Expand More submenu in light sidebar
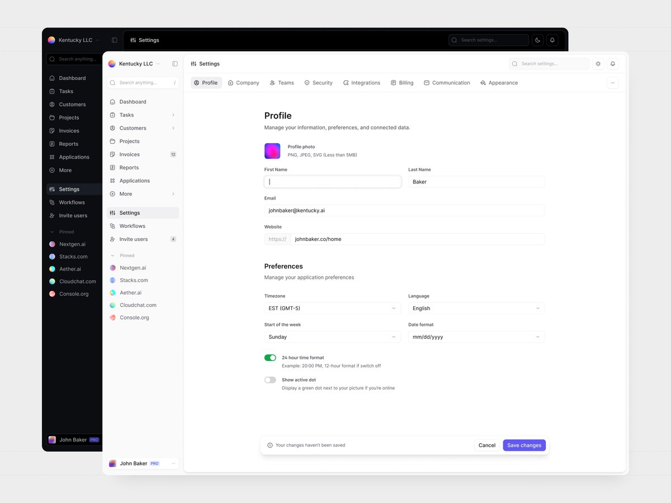This screenshot has height=503, width=671. 173,194
